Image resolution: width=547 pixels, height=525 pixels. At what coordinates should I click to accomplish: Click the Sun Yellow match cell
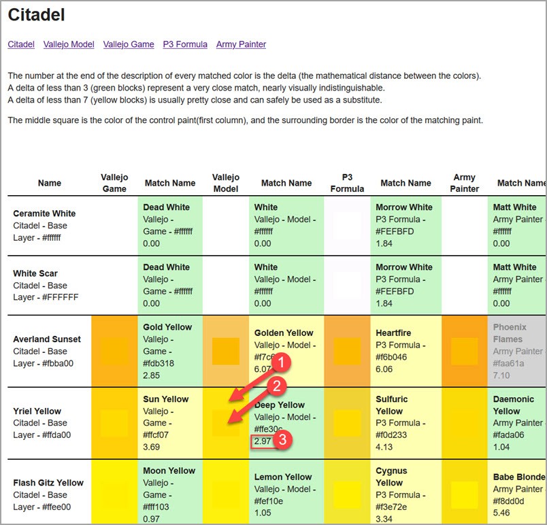(169, 423)
